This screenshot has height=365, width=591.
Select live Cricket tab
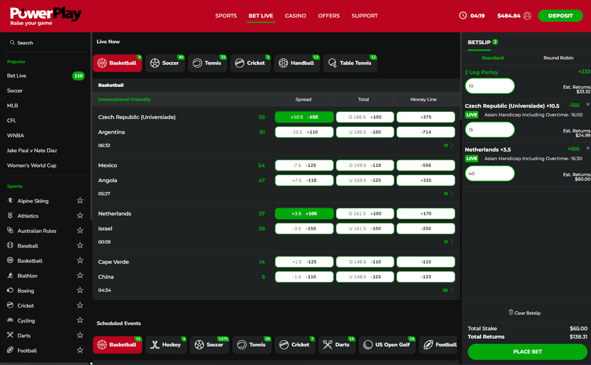(x=251, y=63)
